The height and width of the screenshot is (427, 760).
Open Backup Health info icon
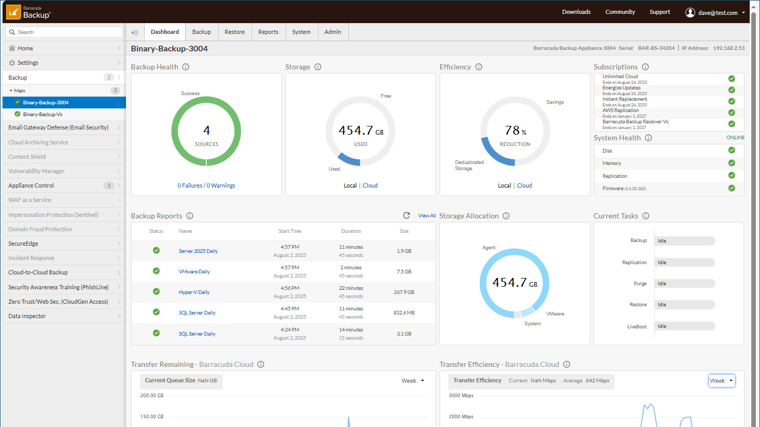coord(186,67)
